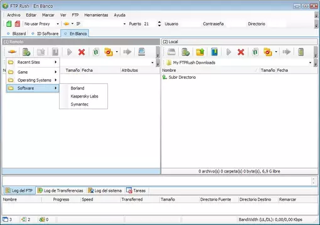The height and width of the screenshot is (225, 320).
Task: Choose Borland from the Software submenu
Action: tap(83, 88)
